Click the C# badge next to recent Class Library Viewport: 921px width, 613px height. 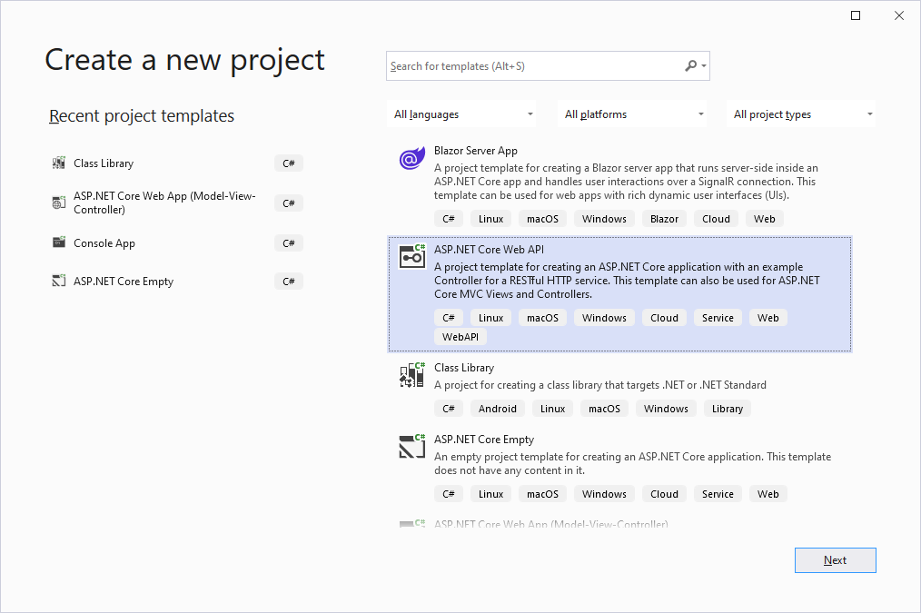(289, 163)
